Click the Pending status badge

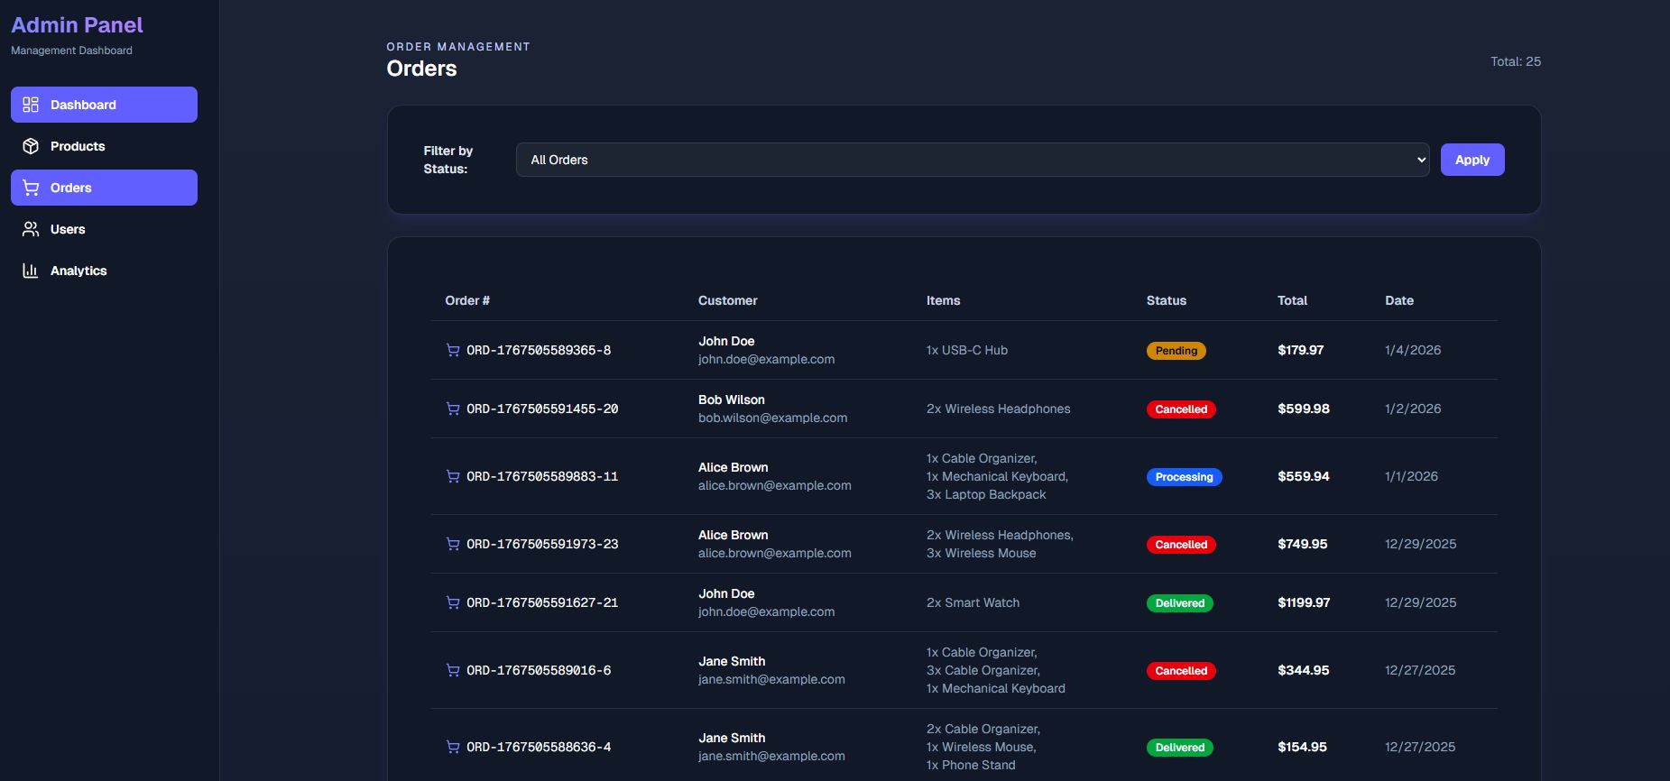point(1176,351)
